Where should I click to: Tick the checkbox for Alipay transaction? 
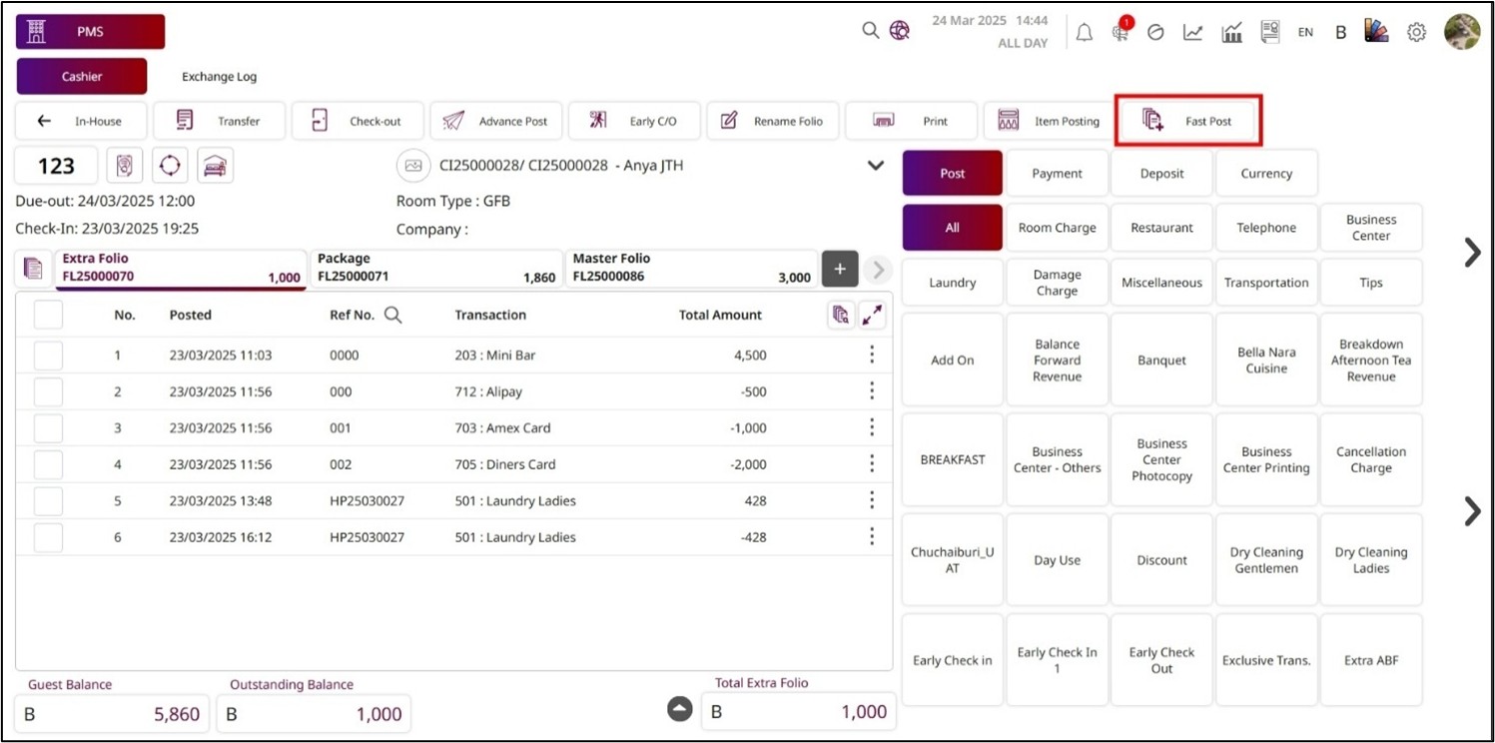(48, 391)
